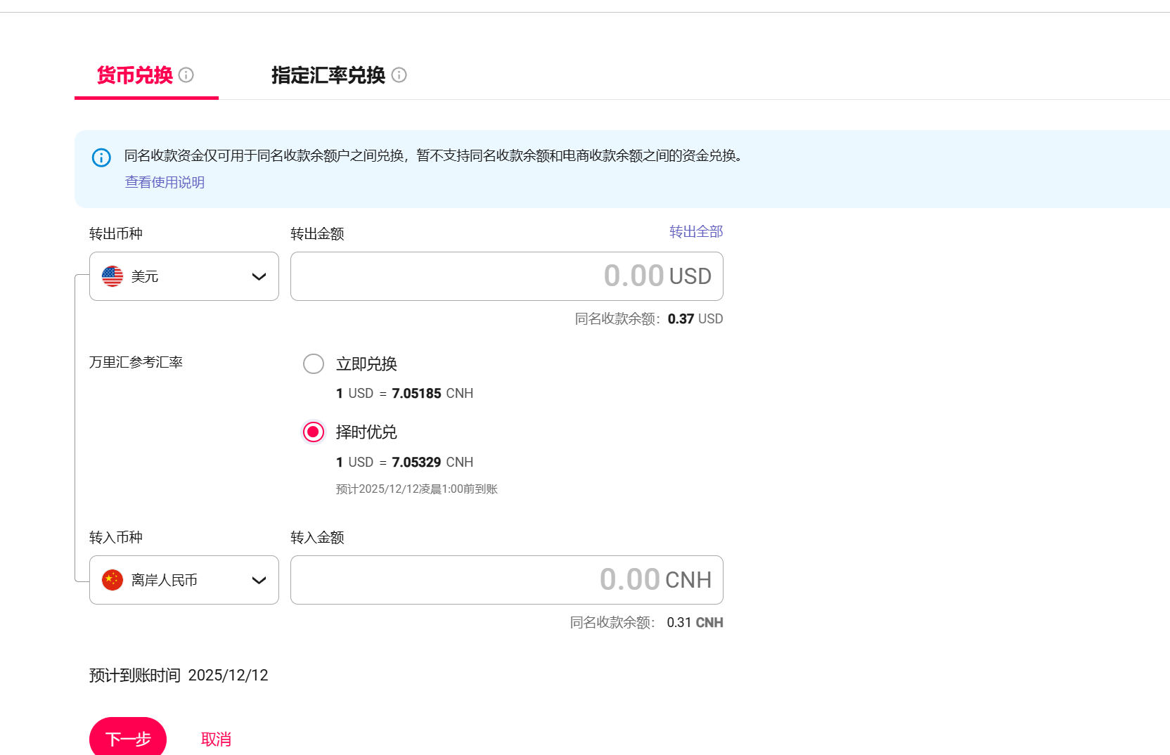Click the blue info icon in notice banner

(x=101, y=157)
